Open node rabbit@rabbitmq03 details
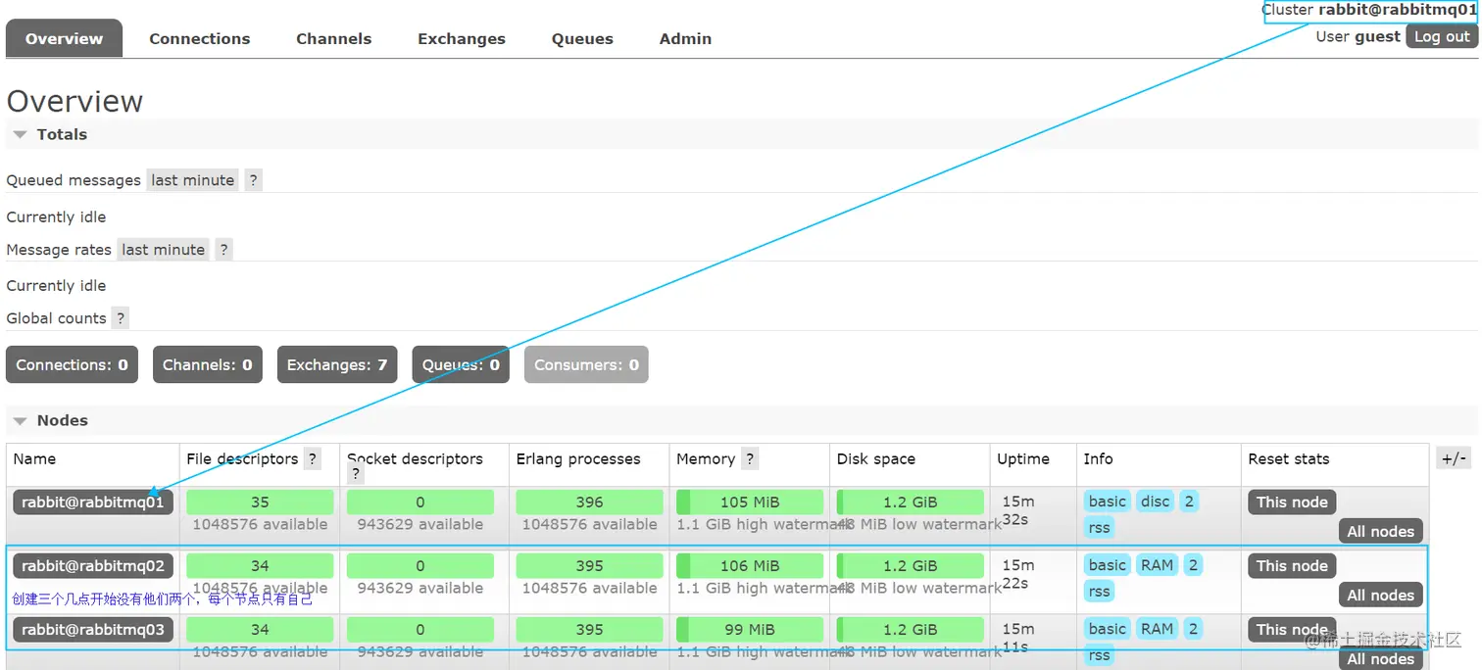1482x670 pixels. pyautogui.click(x=93, y=629)
